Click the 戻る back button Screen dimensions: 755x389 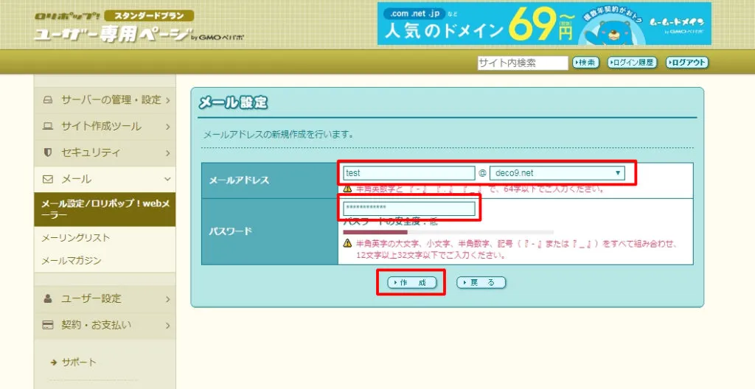pyautogui.click(x=481, y=283)
